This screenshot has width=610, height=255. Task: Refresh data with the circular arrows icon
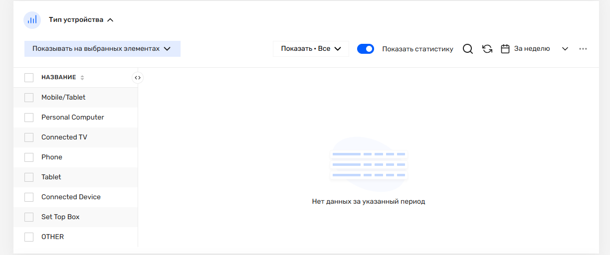point(487,49)
